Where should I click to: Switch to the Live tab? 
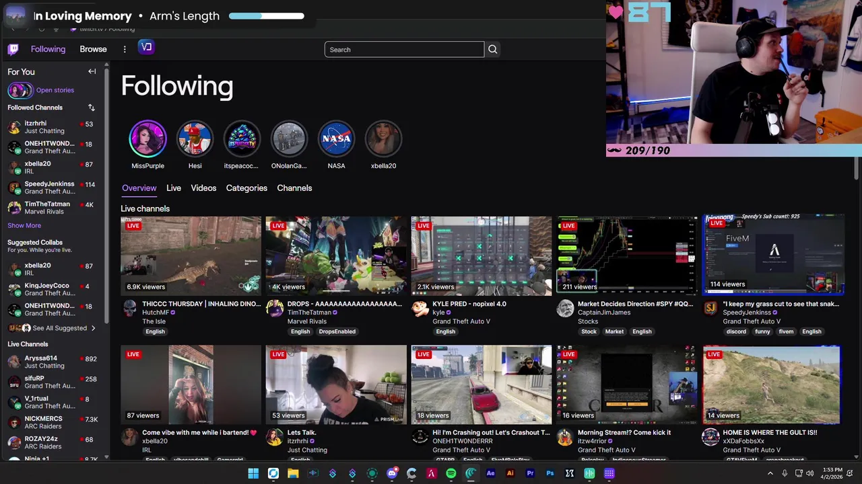coord(174,188)
